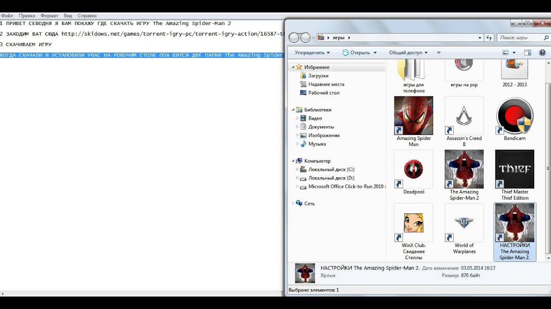Select The Amazing Spider-Man 2 shortcut
551x309 pixels.
[x=464, y=175]
